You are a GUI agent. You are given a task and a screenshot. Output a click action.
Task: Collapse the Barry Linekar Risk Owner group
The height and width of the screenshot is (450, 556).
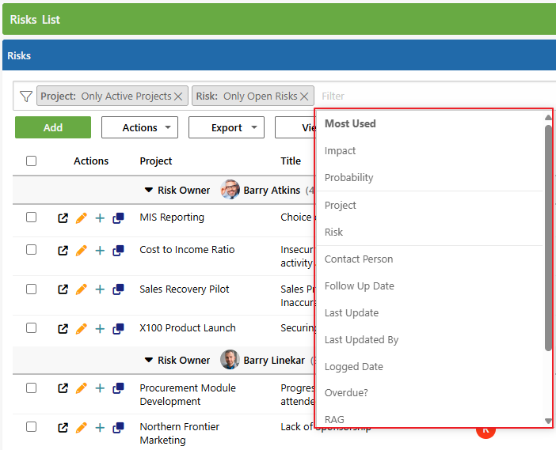pyautogui.click(x=149, y=361)
